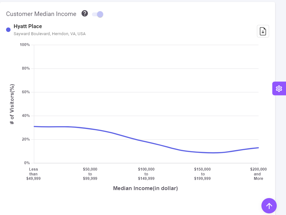Select the Hyatt Place legend label
The width and height of the screenshot is (286, 215).
[28, 27]
